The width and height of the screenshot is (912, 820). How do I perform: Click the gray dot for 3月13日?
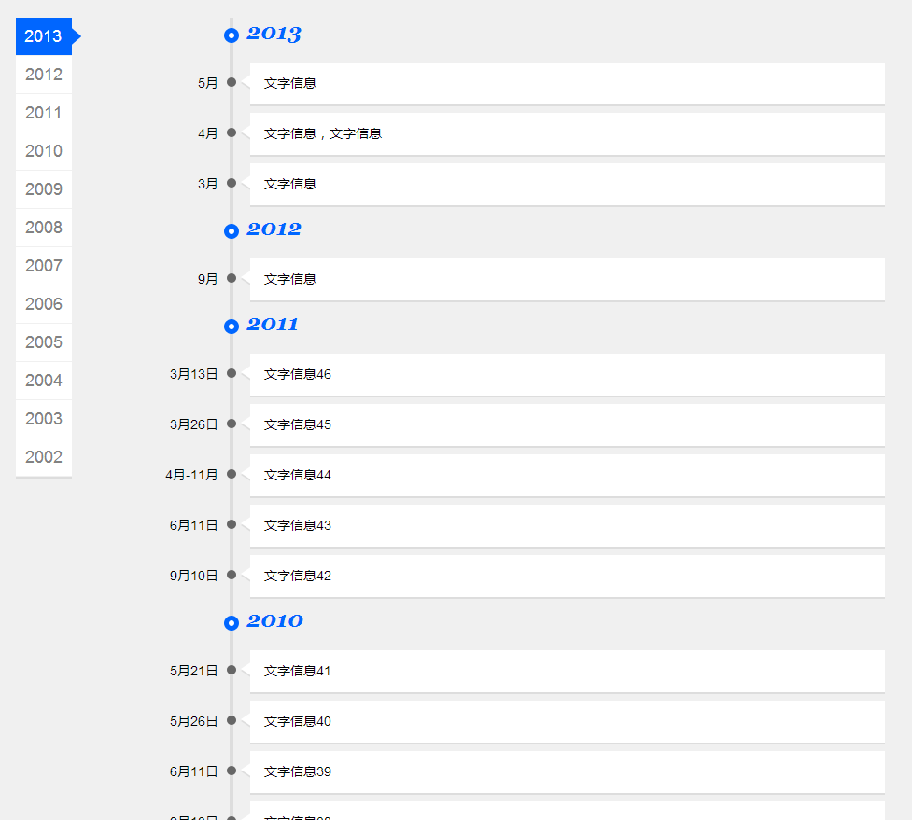click(232, 373)
